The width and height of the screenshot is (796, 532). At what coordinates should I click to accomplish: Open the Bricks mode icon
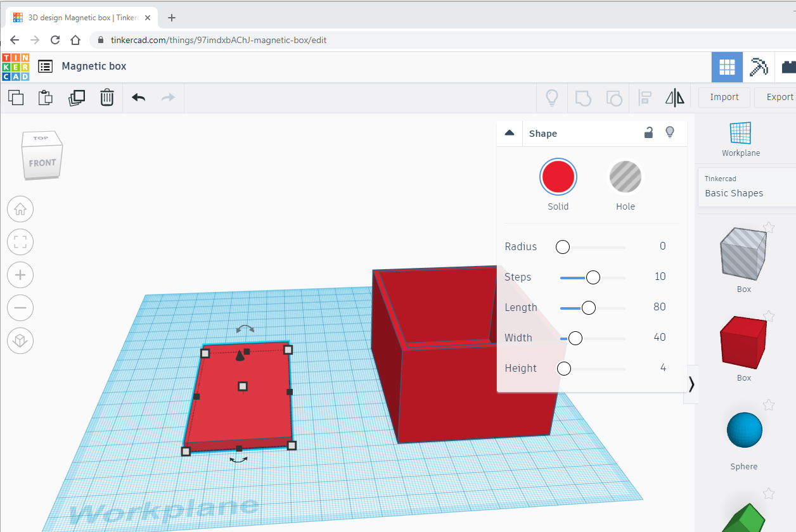point(788,67)
